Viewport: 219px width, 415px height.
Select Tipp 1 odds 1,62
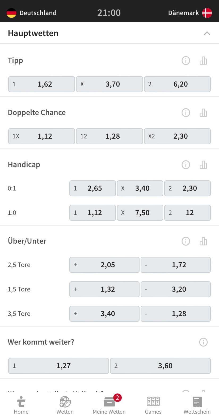(x=41, y=84)
